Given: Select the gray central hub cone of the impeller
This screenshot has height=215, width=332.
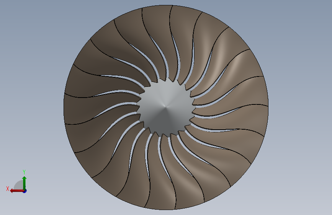Looking at the screenshot, I should coord(166,107).
